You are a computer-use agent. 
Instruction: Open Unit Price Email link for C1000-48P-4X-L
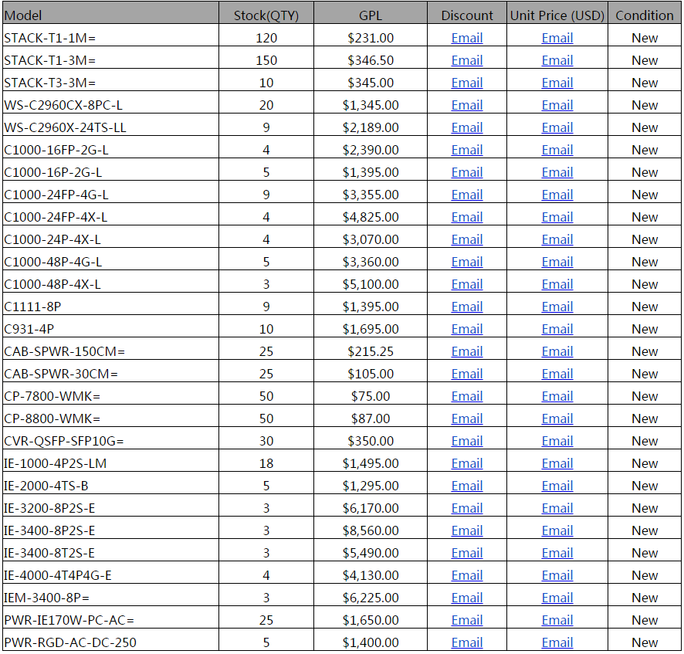[557, 284]
